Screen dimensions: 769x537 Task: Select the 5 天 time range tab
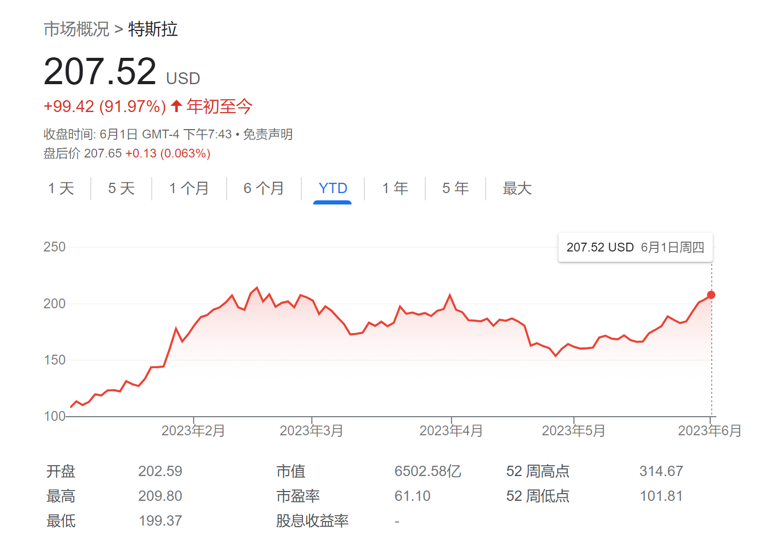click(x=121, y=188)
